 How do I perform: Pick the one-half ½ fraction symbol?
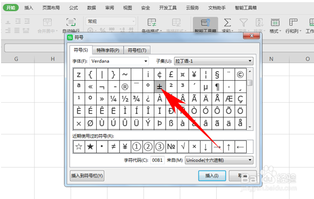[125, 99]
